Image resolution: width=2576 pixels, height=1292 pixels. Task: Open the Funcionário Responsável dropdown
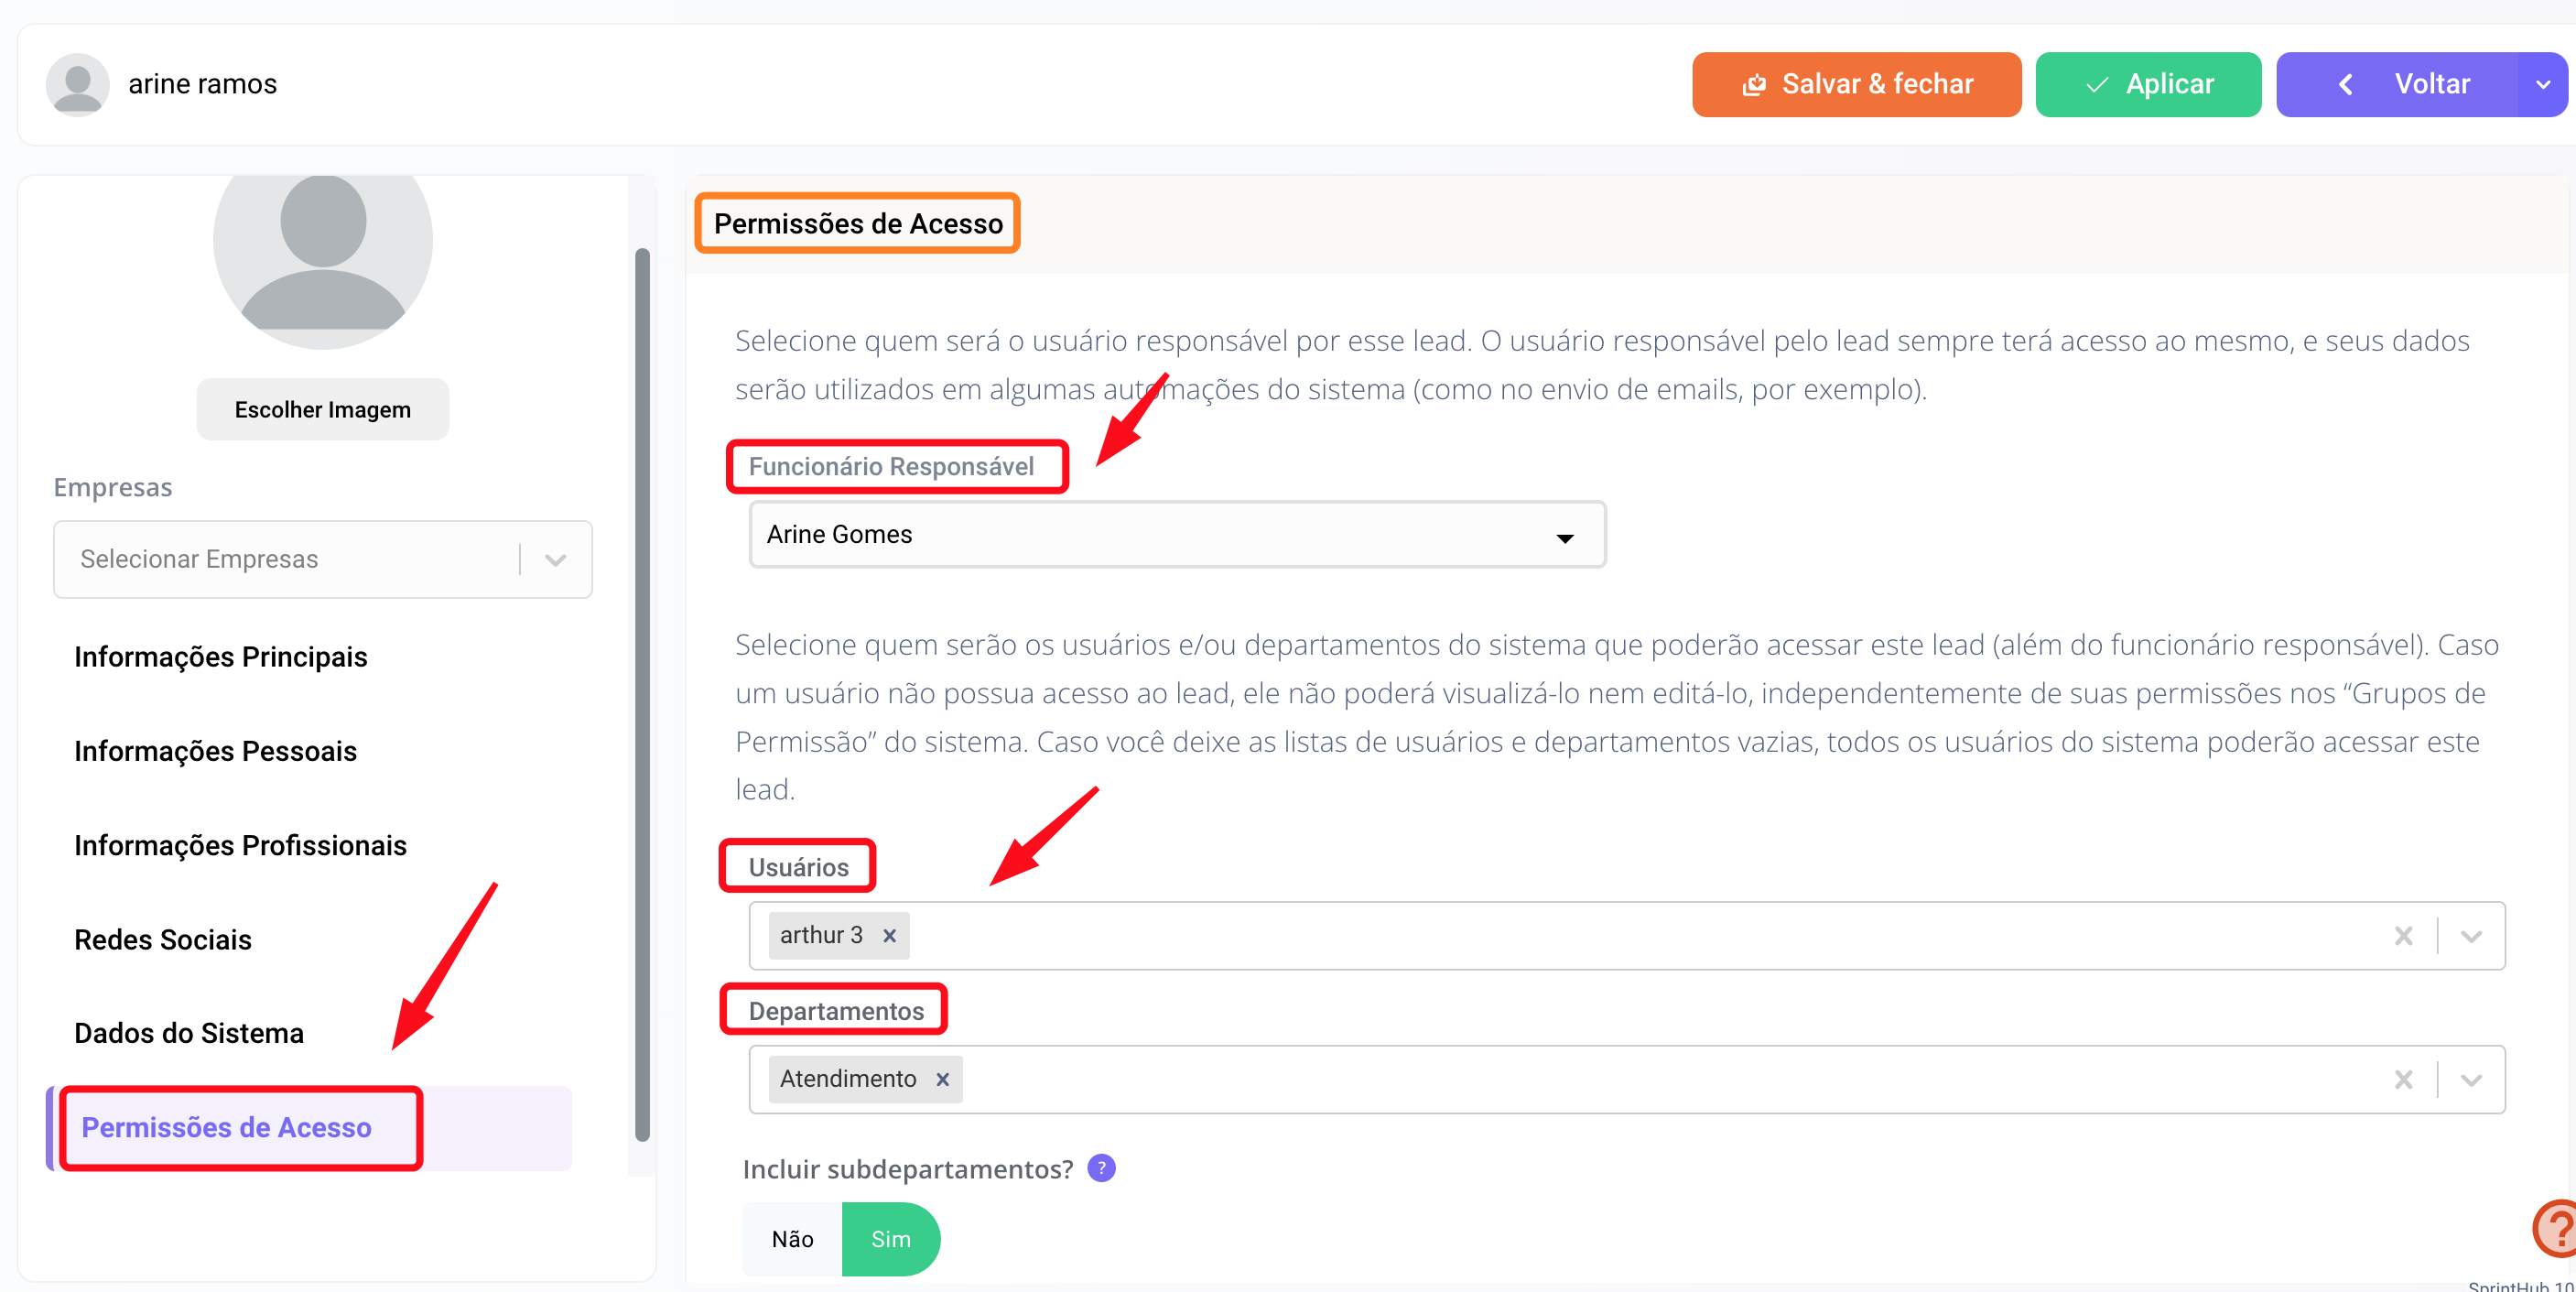(x=1177, y=535)
